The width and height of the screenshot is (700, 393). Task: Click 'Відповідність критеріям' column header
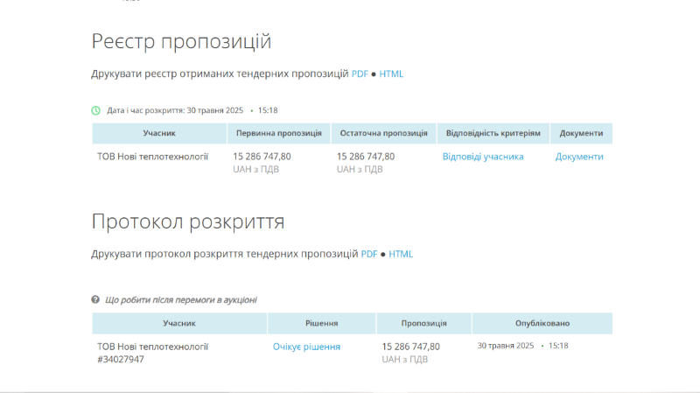pyautogui.click(x=493, y=133)
